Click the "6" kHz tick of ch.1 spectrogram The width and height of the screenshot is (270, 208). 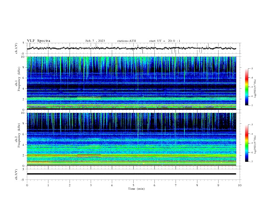pos(24,78)
